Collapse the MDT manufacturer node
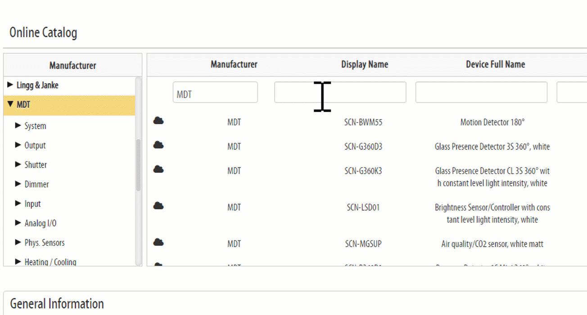 [10, 104]
